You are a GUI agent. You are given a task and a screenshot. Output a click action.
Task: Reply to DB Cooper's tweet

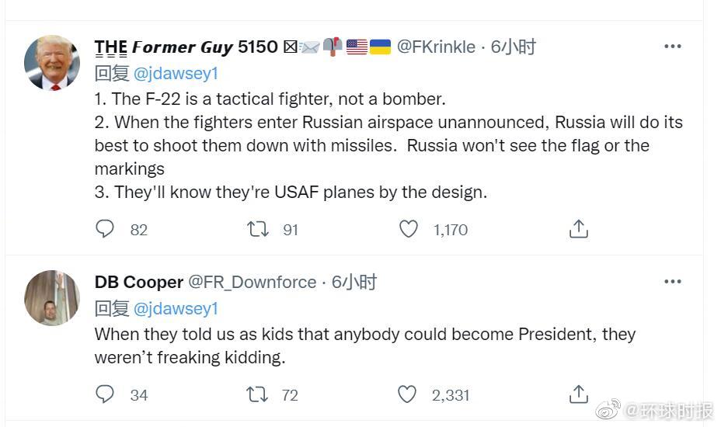point(105,394)
